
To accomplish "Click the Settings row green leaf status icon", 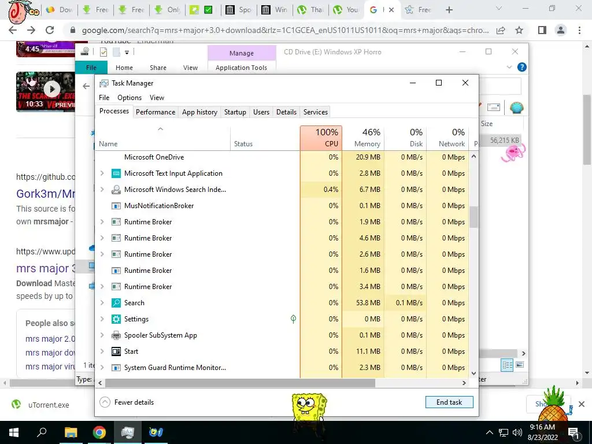I will [x=293, y=319].
